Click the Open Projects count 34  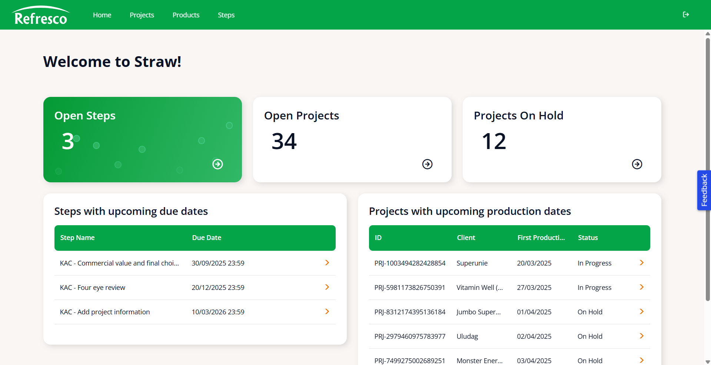click(284, 141)
